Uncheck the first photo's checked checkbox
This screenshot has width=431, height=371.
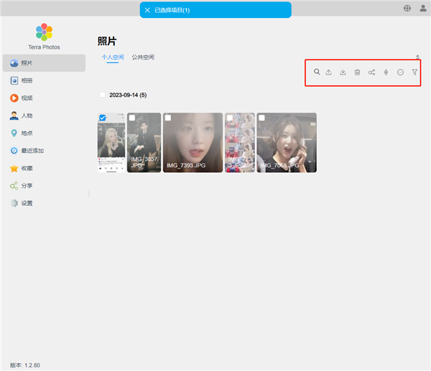(x=103, y=118)
